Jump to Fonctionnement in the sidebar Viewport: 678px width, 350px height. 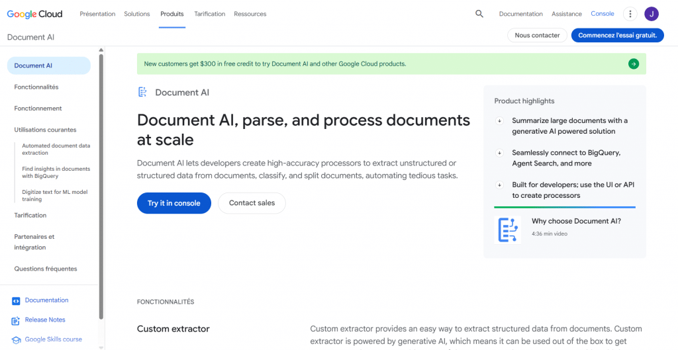click(38, 109)
